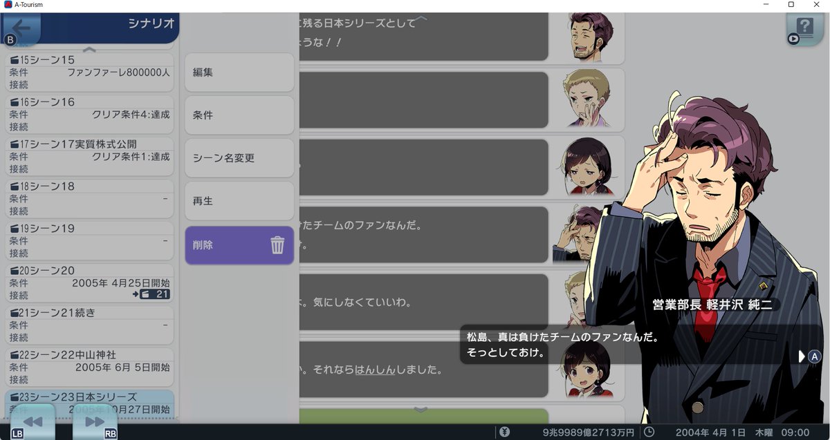The height and width of the screenshot is (440, 830).
Task: Click the back arrow button
Action: coord(21,28)
